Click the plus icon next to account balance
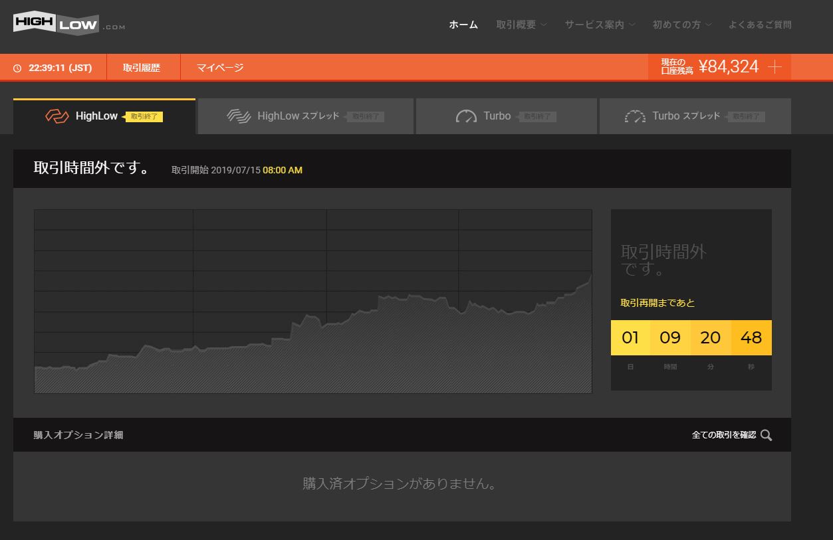 tap(774, 67)
